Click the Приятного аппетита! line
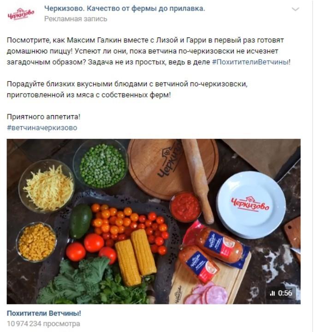This screenshot has width=314, height=332. coord(44,117)
